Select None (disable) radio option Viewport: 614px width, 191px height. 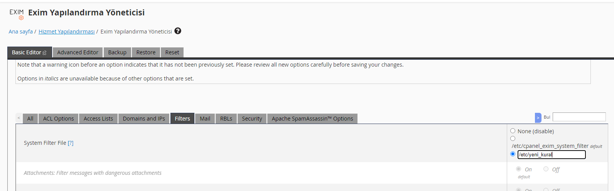pyautogui.click(x=513, y=131)
